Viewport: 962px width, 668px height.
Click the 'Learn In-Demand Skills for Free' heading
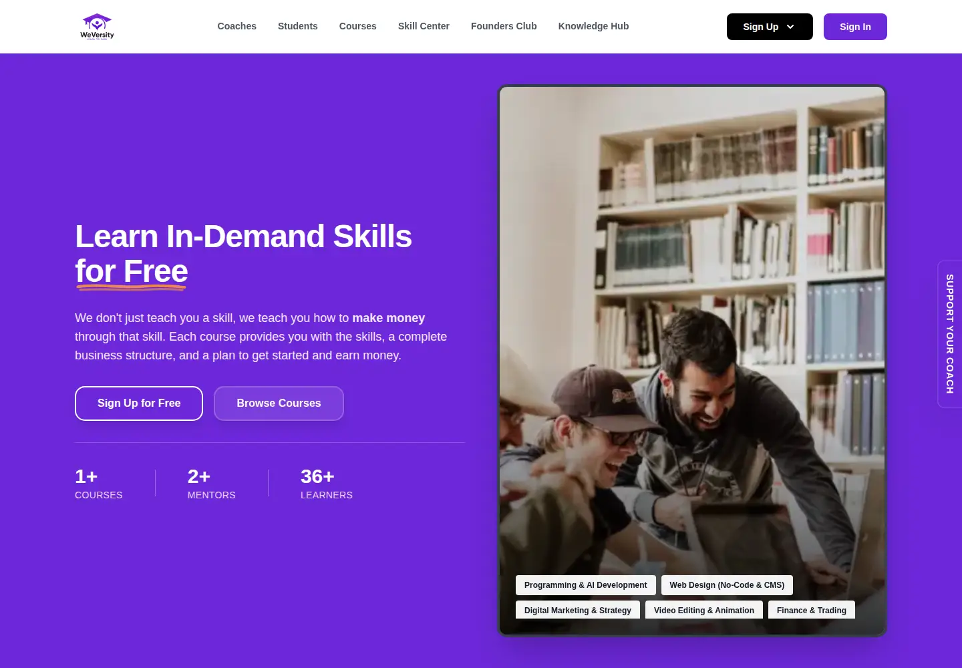[x=243, y=254]
